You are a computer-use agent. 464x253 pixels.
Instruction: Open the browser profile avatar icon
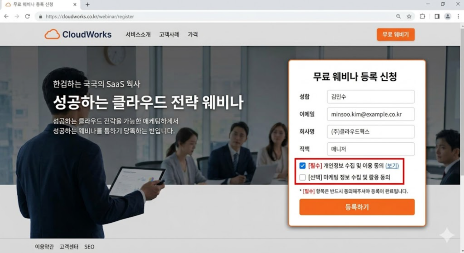click(x=448, y=17)
